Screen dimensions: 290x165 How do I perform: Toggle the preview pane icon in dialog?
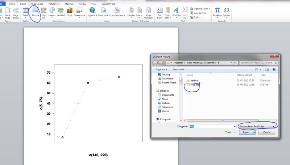point(267,69)
